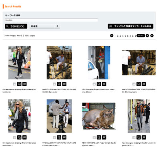Go to results page 5
The width and height of the screenshot is (160, 152).
pos(125,36)
